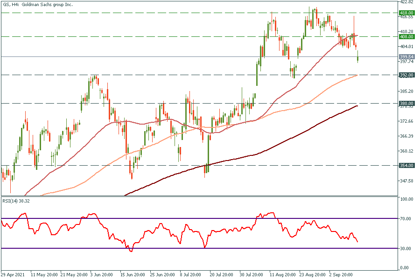
Task: Click the RSI 100.00 scale label
Action: coord(406,199)
